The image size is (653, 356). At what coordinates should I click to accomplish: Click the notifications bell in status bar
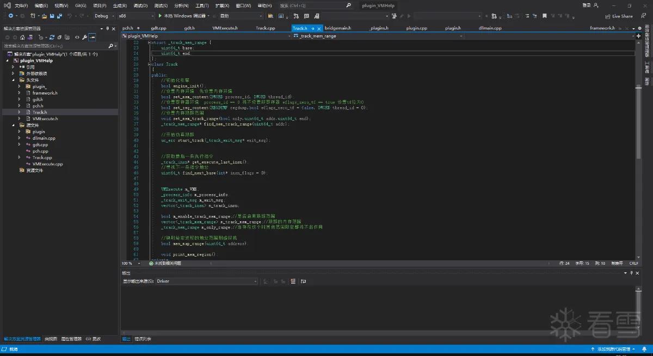click(645, 349)
